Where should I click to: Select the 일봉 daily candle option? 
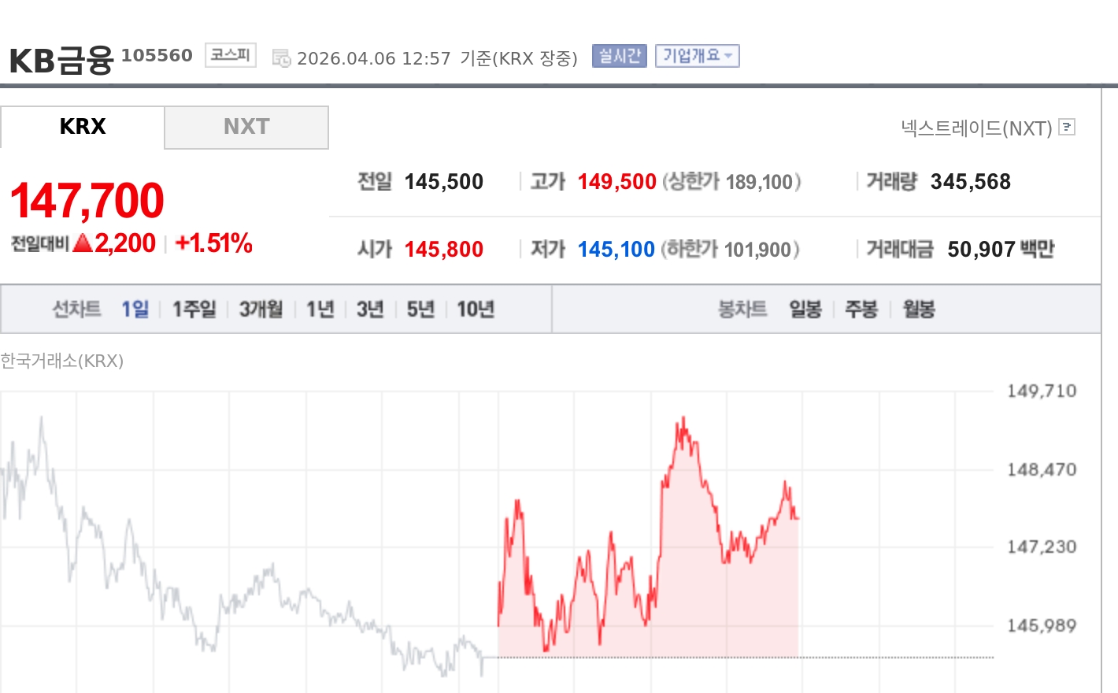[x=806, y=309]
